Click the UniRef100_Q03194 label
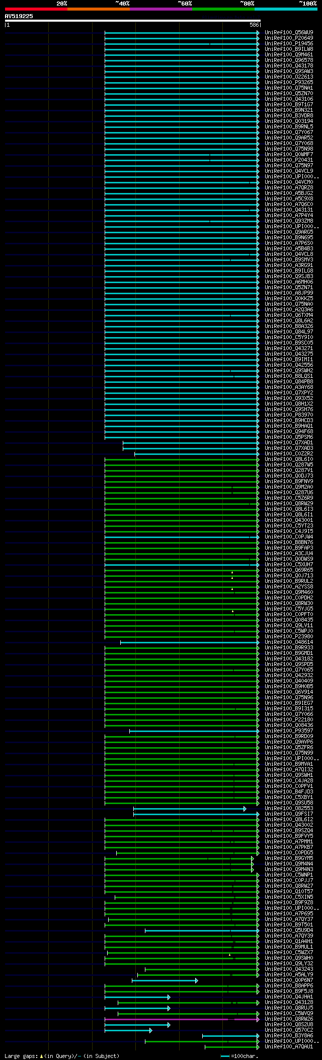This screenshot has height=1060, width=322. [289, 121]
